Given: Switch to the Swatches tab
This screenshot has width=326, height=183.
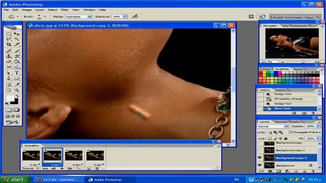Looking at the screenshot, I should tap(282, 69).
